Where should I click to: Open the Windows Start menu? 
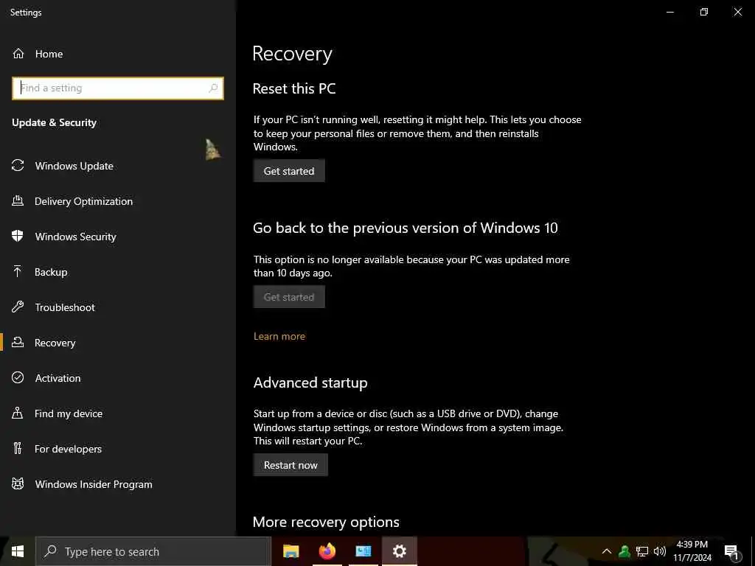click(18, 551)
